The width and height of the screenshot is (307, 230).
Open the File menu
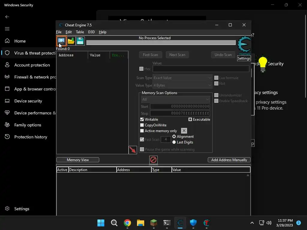[x=59, y=32]
